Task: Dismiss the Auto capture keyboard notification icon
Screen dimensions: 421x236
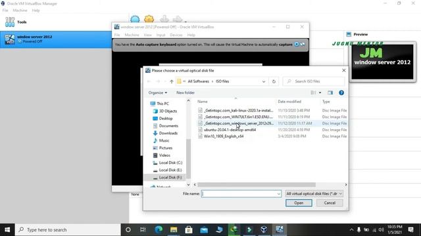Action: click(297, 45)
